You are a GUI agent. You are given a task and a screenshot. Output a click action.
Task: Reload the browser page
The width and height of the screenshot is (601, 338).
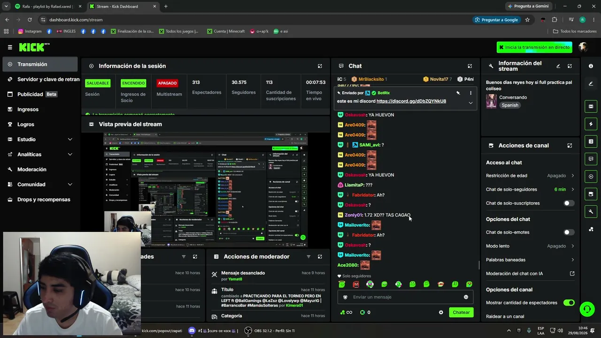point(30,20)
